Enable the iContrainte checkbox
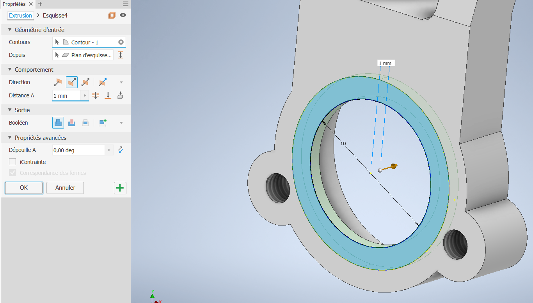This screenshot has width=533, height=303. point(12,162)
